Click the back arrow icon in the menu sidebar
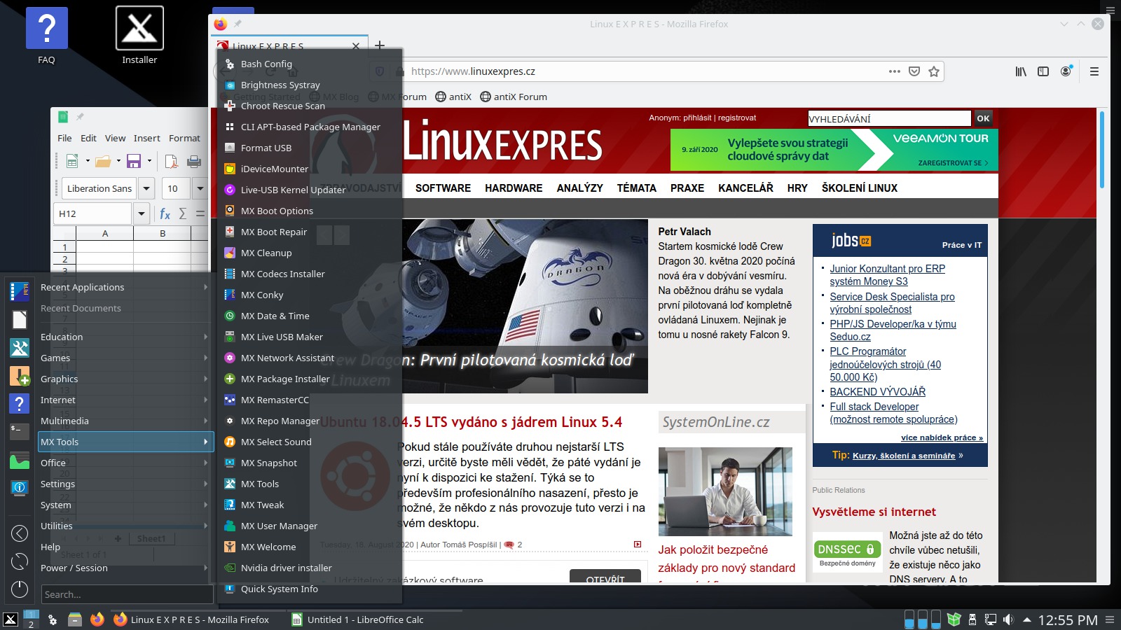 [x=20, y=533]
